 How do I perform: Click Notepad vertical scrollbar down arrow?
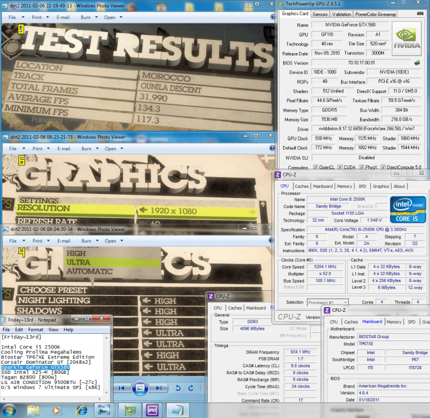point(107,392)
